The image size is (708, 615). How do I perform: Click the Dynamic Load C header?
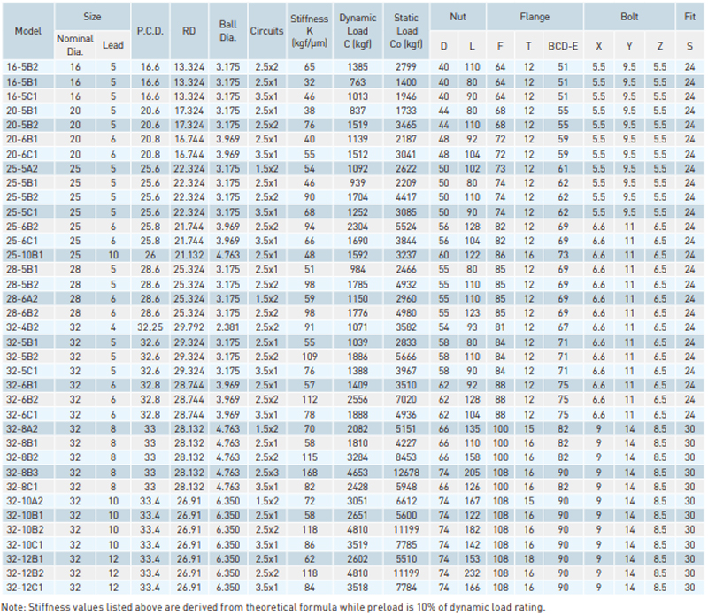360,30
